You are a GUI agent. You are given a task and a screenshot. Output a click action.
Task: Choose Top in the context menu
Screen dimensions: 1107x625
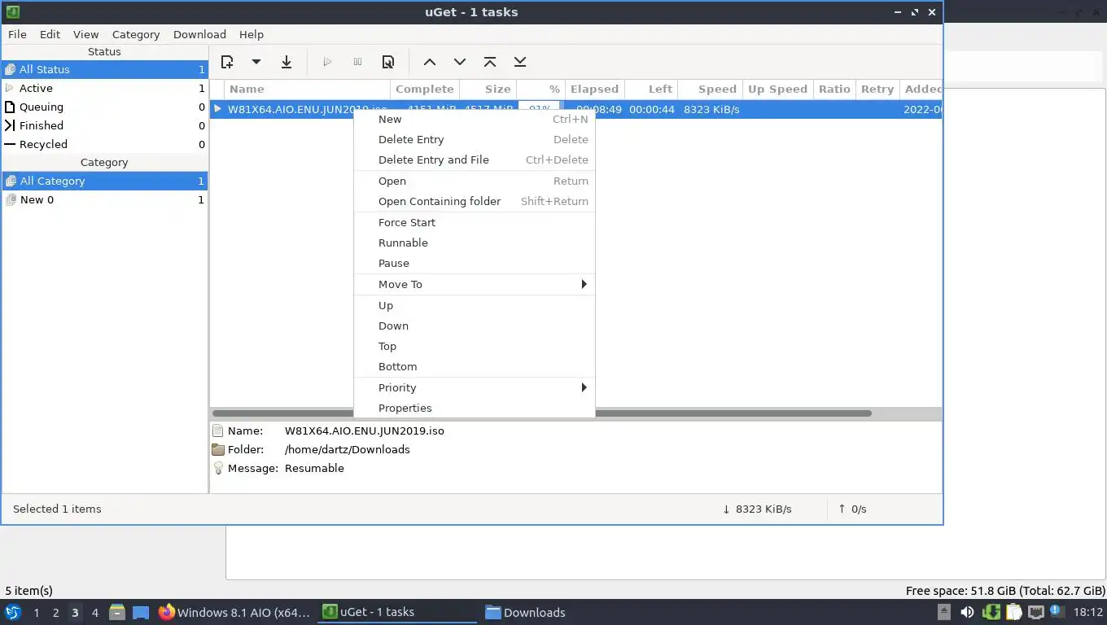(x=475, y=346)
